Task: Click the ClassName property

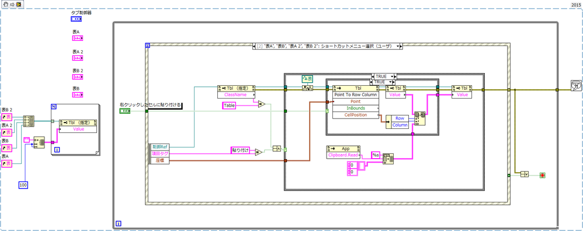Action: 236,94
